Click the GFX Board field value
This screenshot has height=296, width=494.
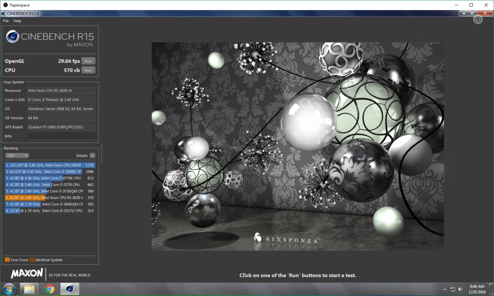click(61, 127)
